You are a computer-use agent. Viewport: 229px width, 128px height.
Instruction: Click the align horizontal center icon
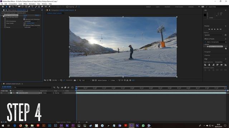click(209, 65)
